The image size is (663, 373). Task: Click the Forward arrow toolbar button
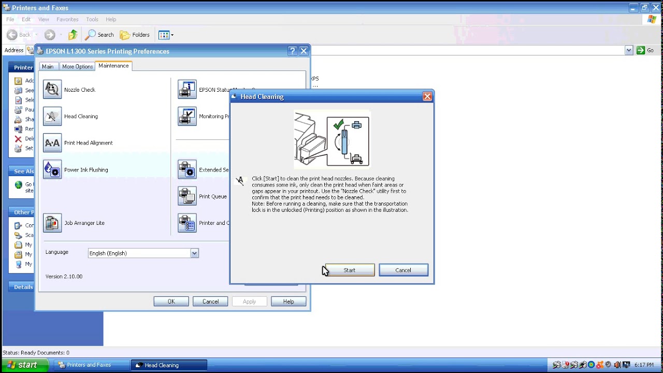coord(50,35)
